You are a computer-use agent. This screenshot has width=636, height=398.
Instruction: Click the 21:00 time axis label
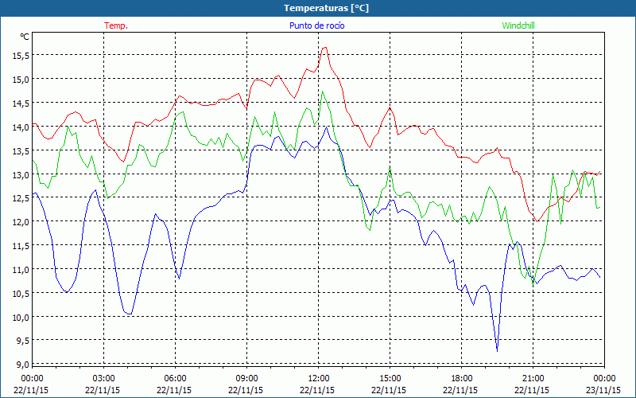pyautogui.click(x=532, y=379)
